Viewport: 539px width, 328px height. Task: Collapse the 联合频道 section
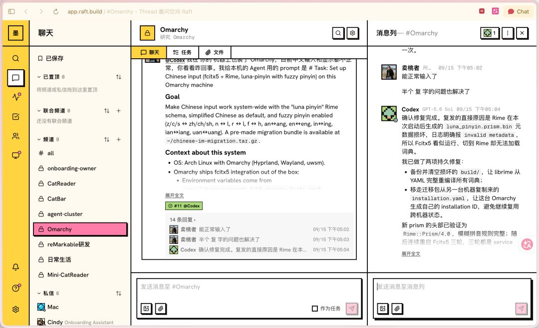39,110
